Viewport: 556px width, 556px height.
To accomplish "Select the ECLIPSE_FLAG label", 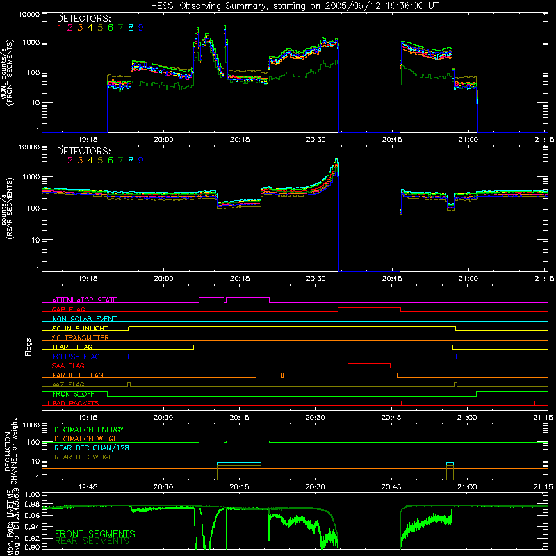I will 76,357.
